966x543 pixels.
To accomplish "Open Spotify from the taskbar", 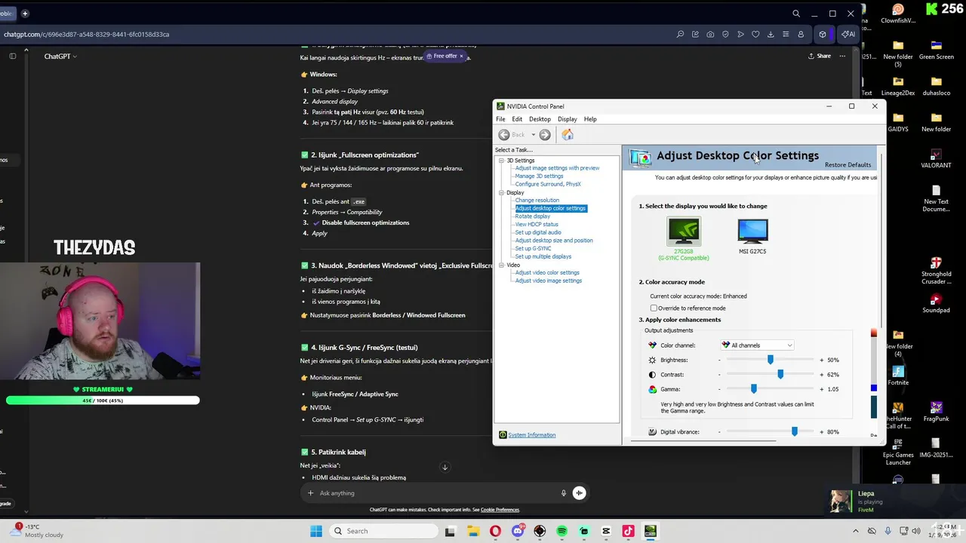I will pos(561,531).
